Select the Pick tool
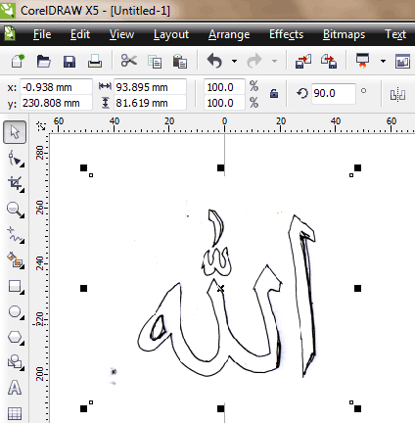This screenshot has width=415, height=423. pos(15,132)
